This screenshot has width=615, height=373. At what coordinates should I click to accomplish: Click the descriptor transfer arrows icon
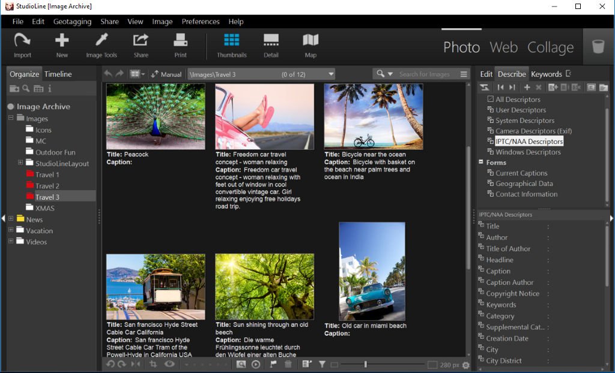(x=485, y=88)
